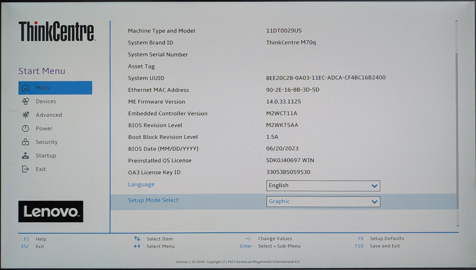Click the Machine Type and Model row label
The height and width of the screenshot is (270, 476).
click(161, 31)
